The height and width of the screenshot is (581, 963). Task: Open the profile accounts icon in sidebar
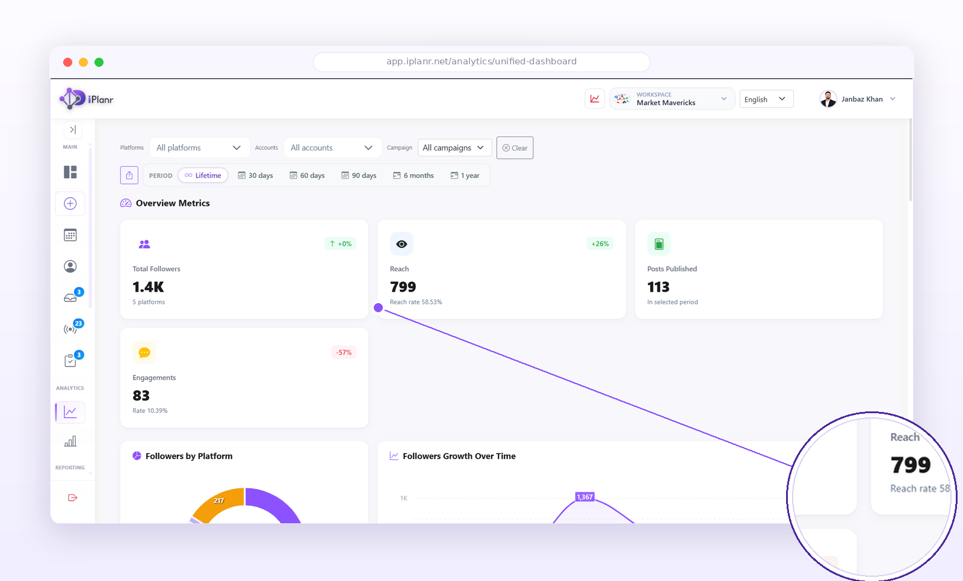70,266
